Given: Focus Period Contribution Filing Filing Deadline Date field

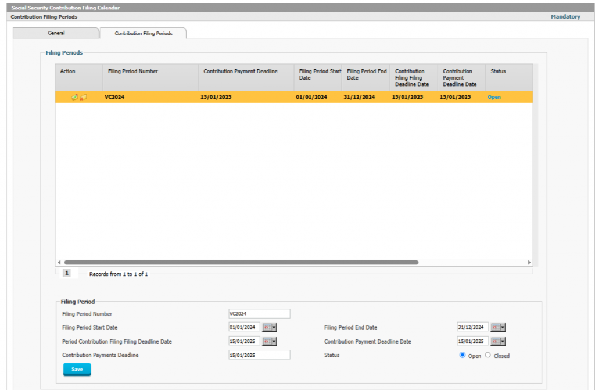Looking at the screenshot, I should [x=244, y=341].
